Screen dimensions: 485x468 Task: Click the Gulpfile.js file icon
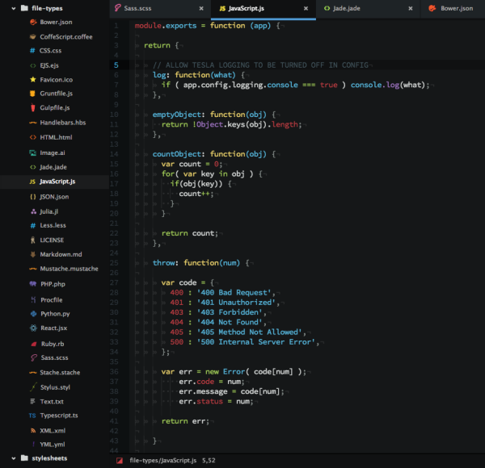32,108
